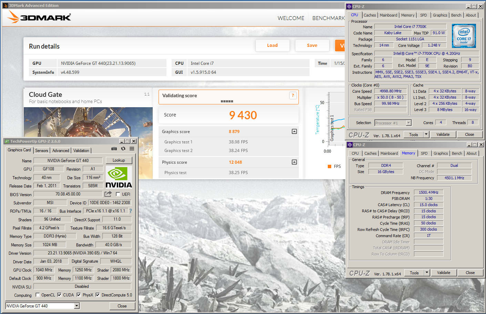
Task: Click the Graphics score value 8 879
Action: tap(234, 131)
